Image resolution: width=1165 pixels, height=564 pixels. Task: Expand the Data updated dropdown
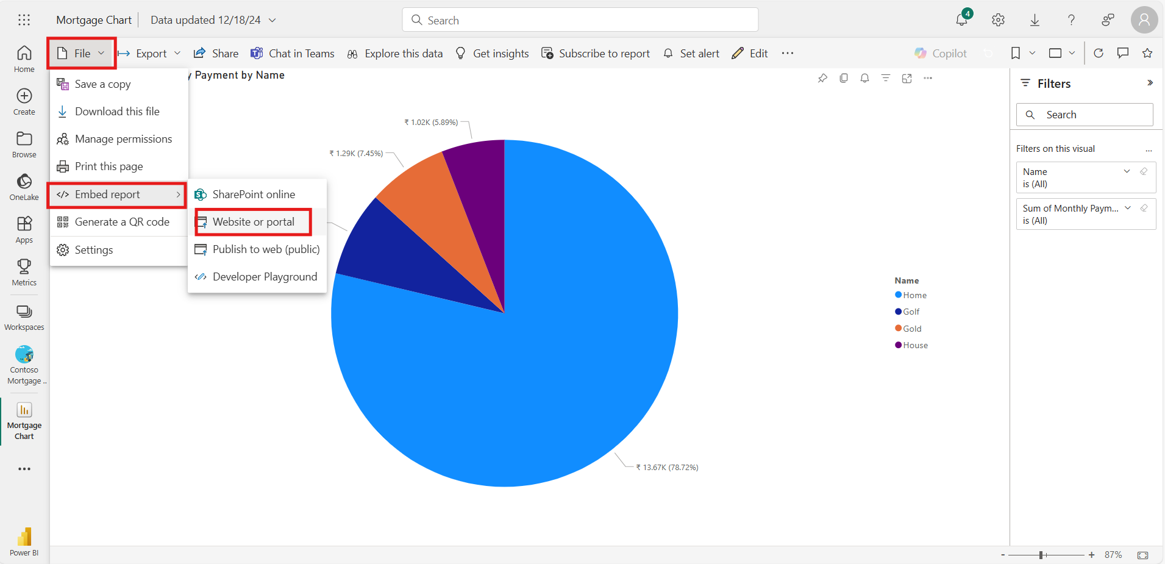(x=273, y=20)
